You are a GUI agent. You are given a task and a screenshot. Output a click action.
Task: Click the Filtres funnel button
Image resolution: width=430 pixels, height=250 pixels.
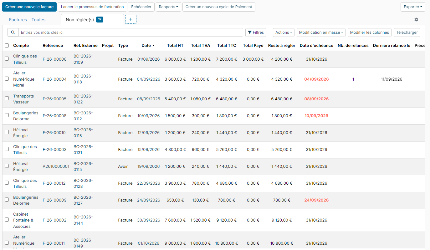coord(256,32)
